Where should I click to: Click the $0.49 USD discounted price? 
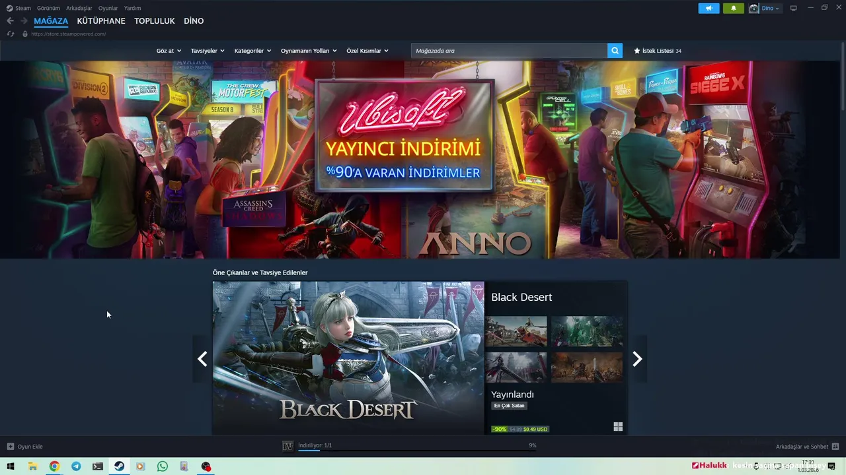pyautogui.click(x=535, y=429)
